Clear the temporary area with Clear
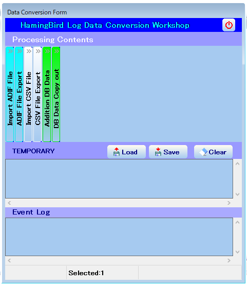 (213, 152)
